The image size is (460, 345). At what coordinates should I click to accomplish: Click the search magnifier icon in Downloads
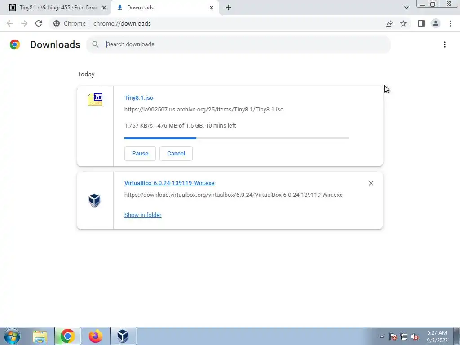[95, 44]
